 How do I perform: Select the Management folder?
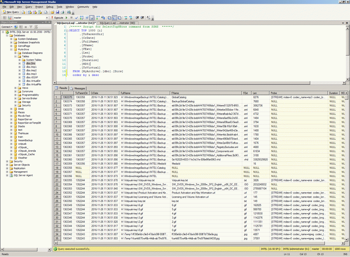coord(21,172)
